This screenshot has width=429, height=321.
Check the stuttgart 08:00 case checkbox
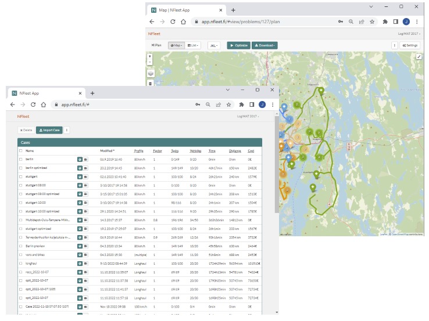pos(20,185)
